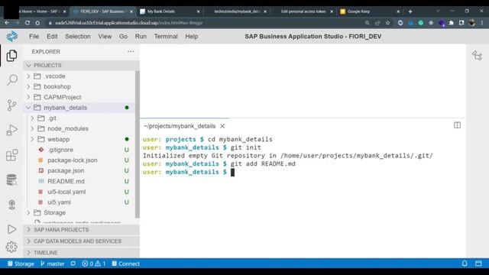Open the Explorer view in activity bar
The width and height of the screenshot is (489, 275).
[12, 56]
